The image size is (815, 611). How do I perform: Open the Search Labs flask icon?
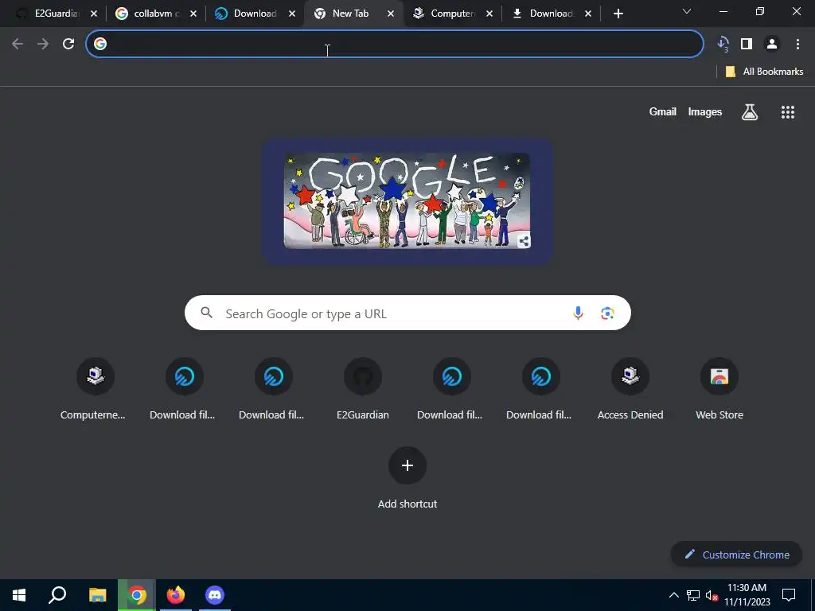[x=750, y=111]
